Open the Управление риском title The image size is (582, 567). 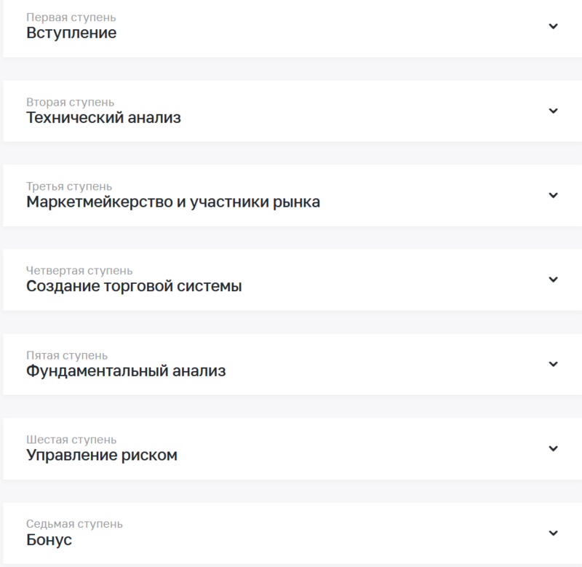pos(102,455)
